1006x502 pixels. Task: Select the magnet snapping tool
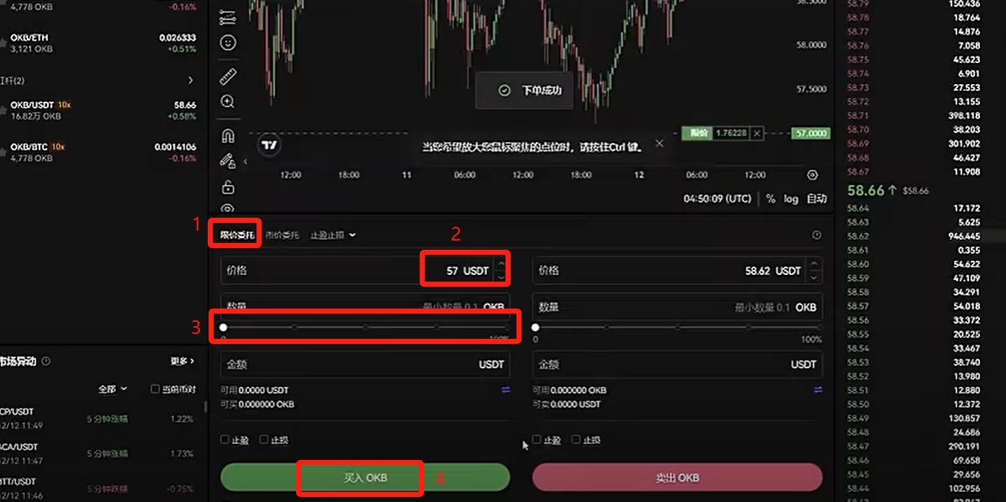(228, 136)
